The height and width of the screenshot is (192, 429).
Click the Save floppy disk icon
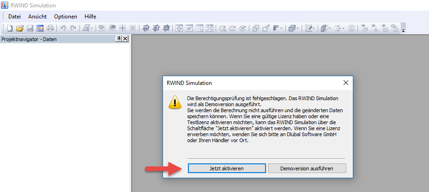(30, 28)
